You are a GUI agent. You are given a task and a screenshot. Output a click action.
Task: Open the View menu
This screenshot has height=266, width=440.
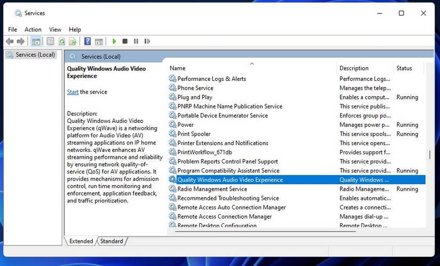click(55, 29)
